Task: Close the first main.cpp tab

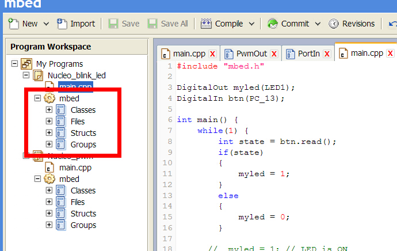Action: pos(213,54)
